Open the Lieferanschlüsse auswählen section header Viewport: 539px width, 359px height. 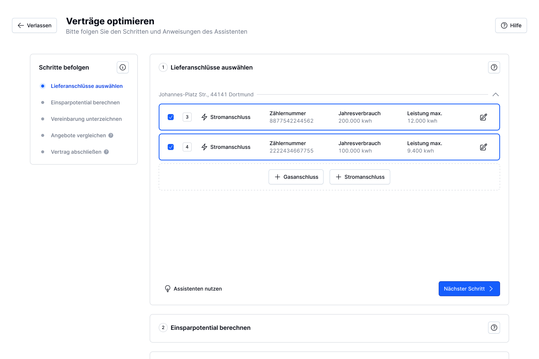point(211,67)
